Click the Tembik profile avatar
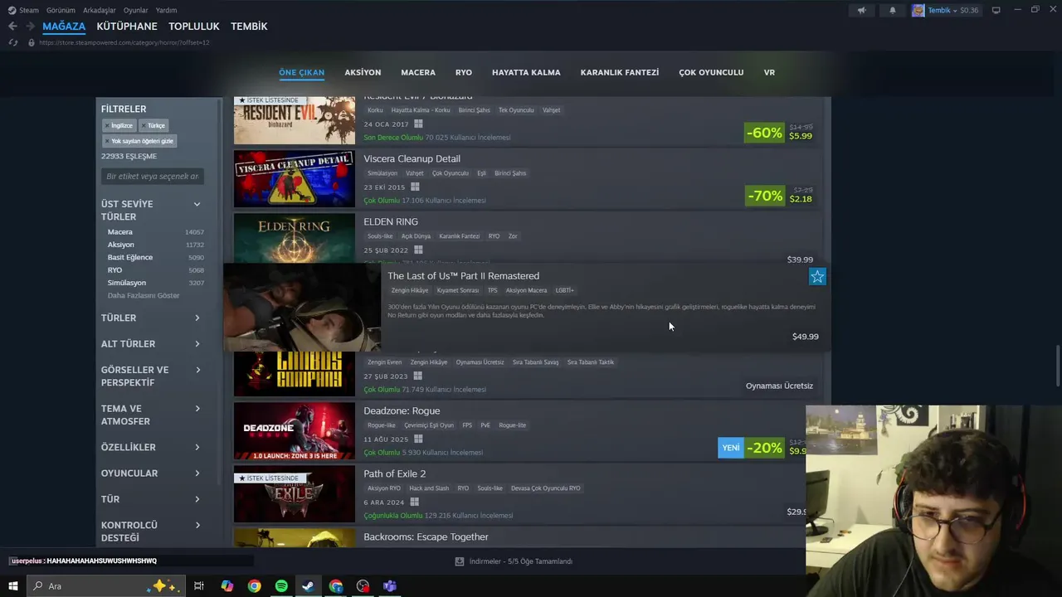 tap(918, 10)
